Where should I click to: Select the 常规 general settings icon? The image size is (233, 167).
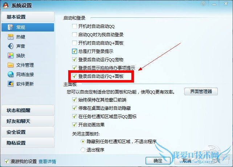[x=11, y=27]
